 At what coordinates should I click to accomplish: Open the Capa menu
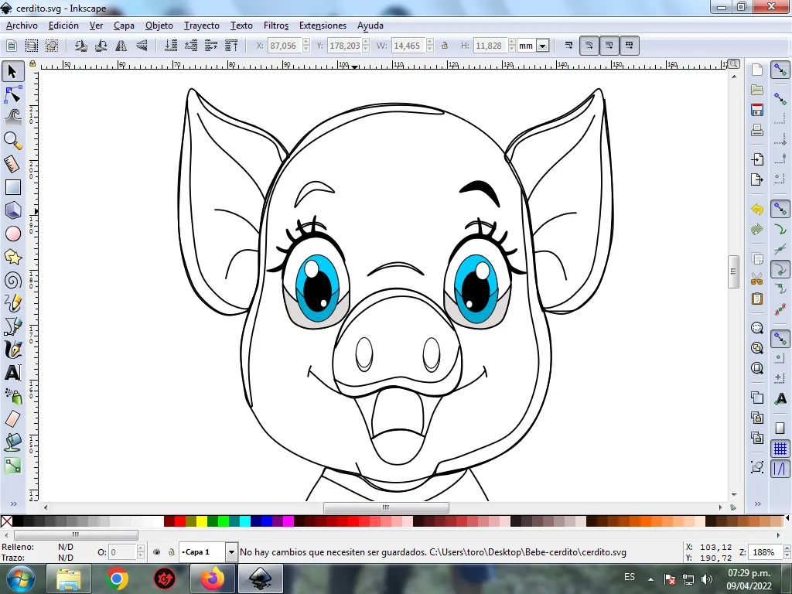[124, 26]
